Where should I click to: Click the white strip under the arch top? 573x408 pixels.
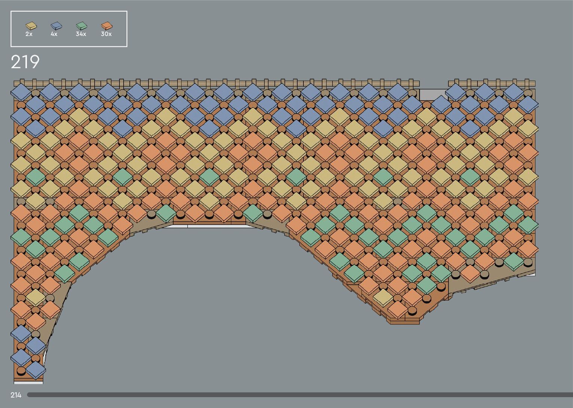click(210, 226)
